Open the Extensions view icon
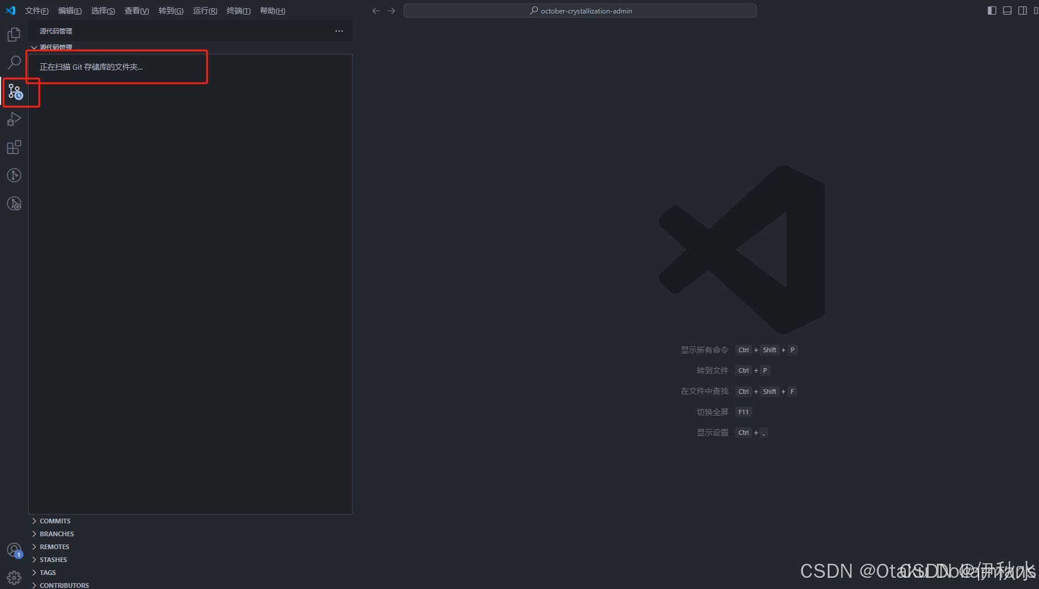This screenshot has width=1039, height=589. pyautogui.click(x=14, y=147)
